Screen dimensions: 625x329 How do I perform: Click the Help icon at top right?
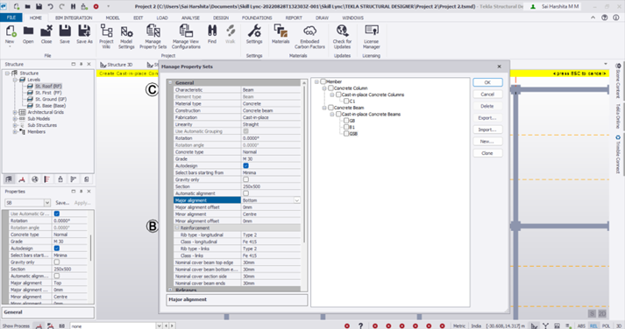[x=605, y=17]
